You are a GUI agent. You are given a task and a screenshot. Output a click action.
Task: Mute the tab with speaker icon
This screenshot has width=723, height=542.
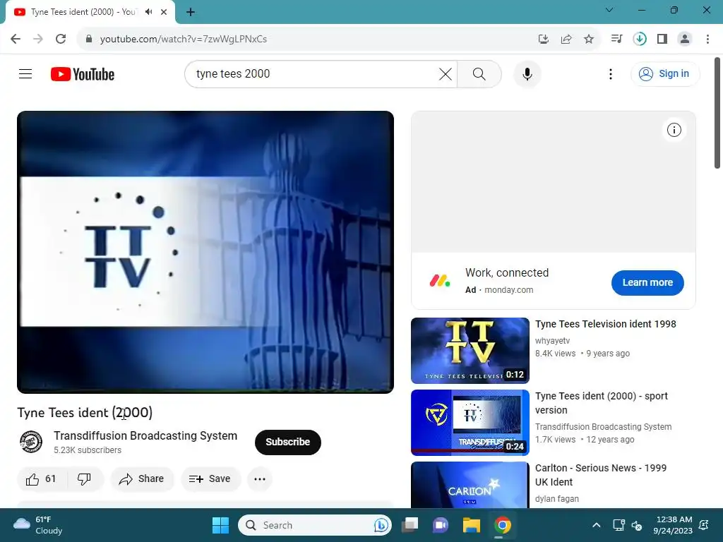(x=148, y=12)
